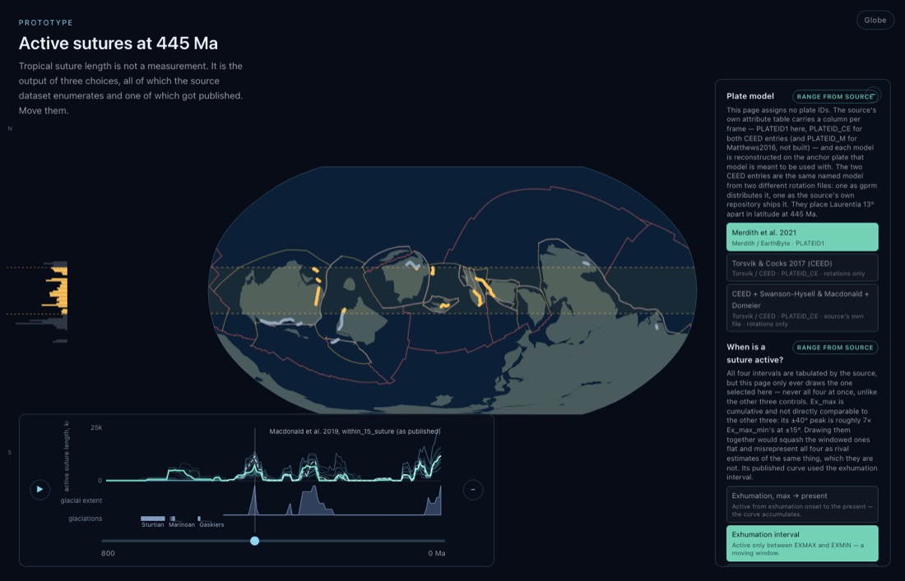Start playback with the play button
Image resolution: width=905 pixels, height=581 pixels.
39,490
